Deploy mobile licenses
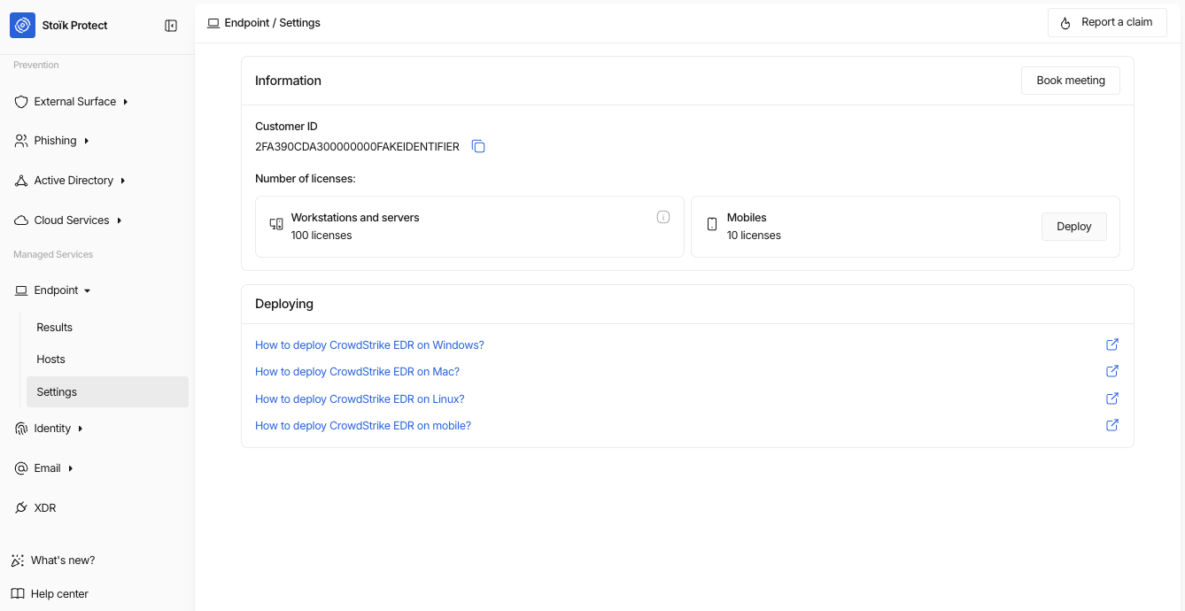The width and height of the screenshot is (1185, 611). pos(1073,227)
